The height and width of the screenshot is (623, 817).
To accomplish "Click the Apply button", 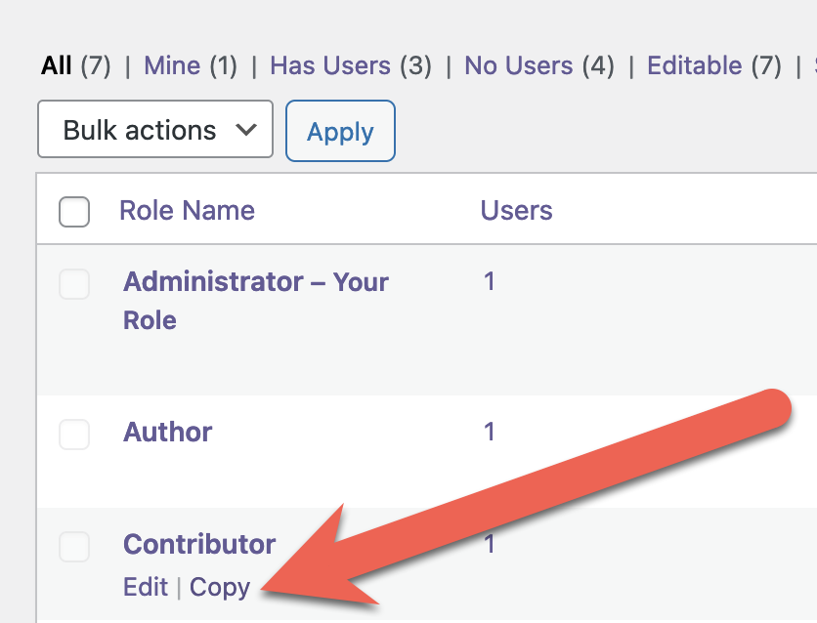I will [340, 129].
